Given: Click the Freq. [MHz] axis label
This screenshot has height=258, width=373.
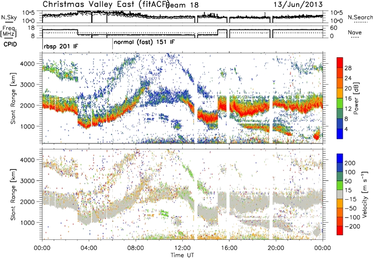Looking at the screenshot, I should coord(8,31).
